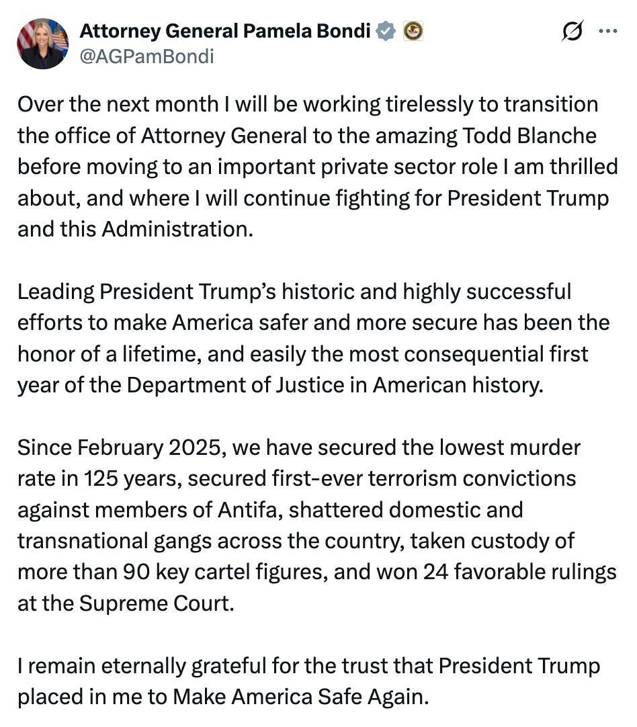The height and width of the screenshot is (727, 637).
Task: Open Pamela Bondi's profile picture
Action: (x=42, y=44)
